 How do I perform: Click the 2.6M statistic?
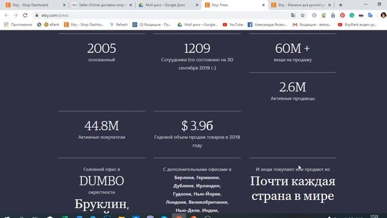coord(293,87)
